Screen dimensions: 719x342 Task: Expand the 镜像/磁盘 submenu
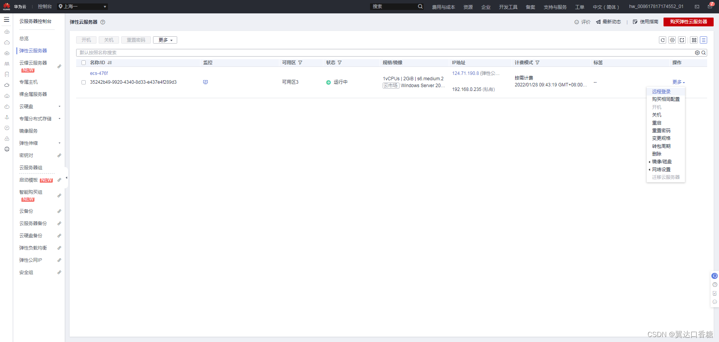pos(662,162)
